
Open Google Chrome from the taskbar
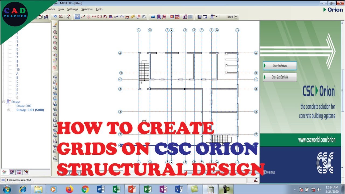click(x=85, y=189)
